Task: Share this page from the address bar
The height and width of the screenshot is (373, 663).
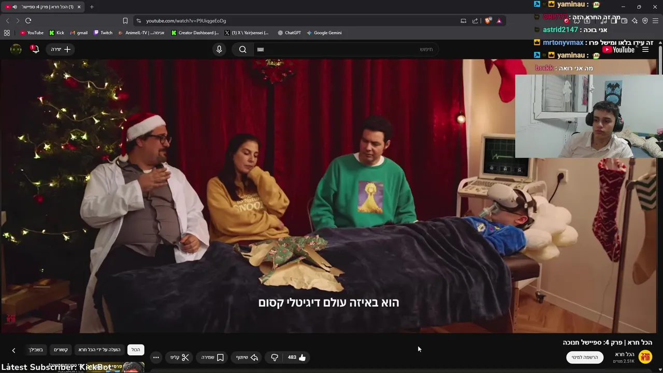Action: click(x=475, y=21)
